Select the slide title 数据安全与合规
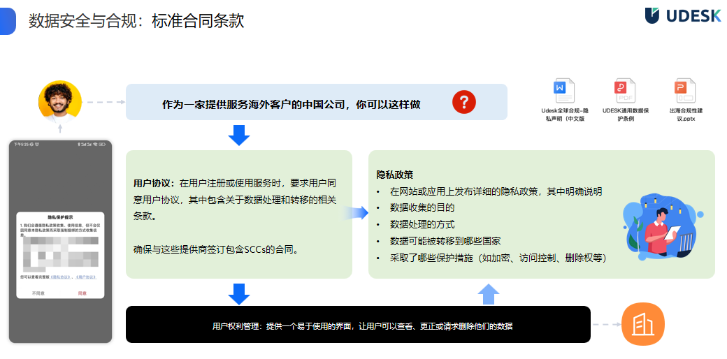The width and height of the screenshot is (727, 359). [136, 21]
